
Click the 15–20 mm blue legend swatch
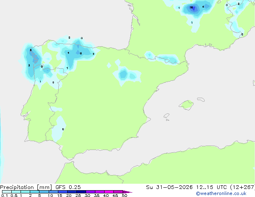62,192
